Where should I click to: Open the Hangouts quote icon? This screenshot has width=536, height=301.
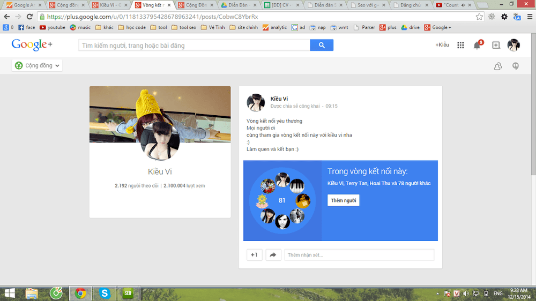[x=516, y=66]
